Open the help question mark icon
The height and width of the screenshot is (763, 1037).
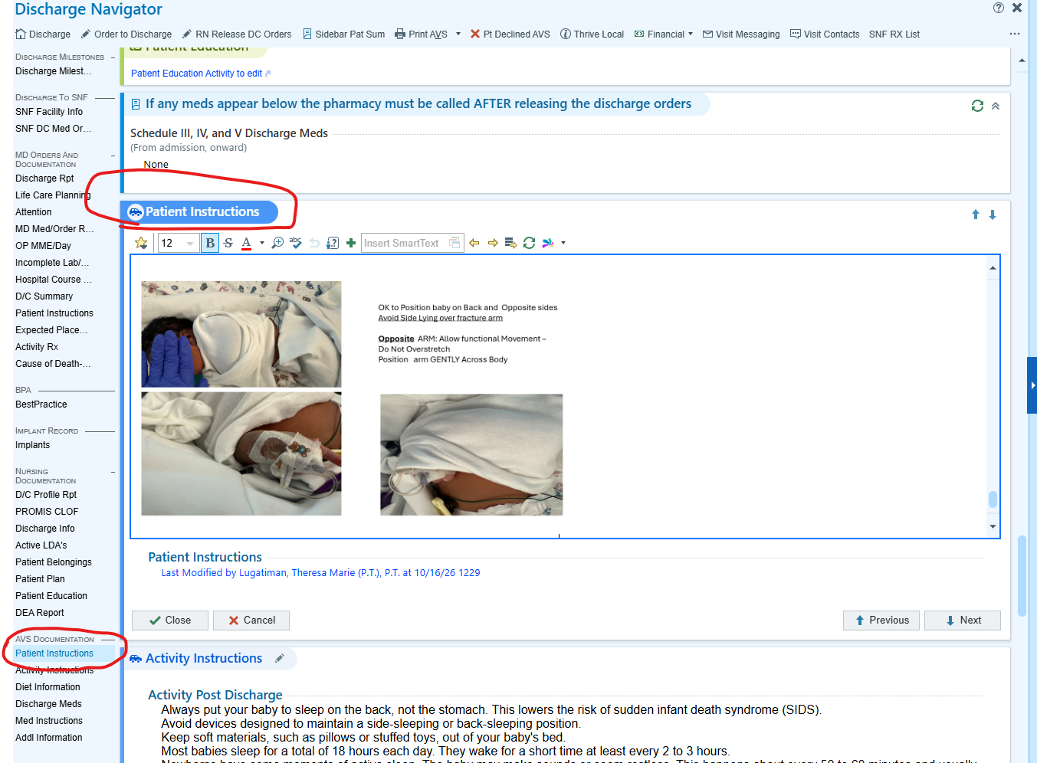coord(999,8)
